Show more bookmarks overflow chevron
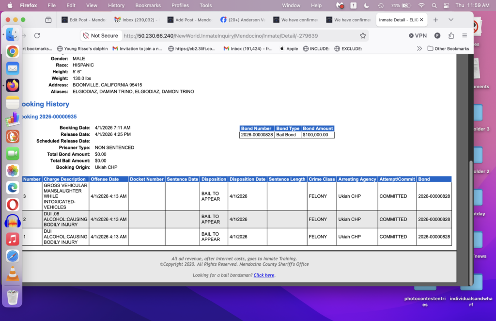 click(419, 48)
